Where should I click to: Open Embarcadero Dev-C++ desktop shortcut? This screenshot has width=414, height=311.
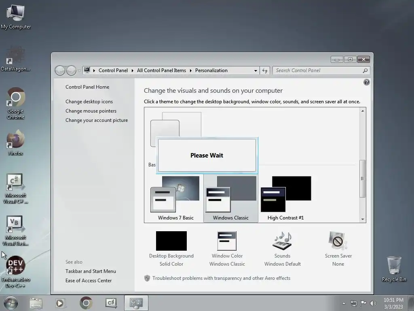(16, 272)
